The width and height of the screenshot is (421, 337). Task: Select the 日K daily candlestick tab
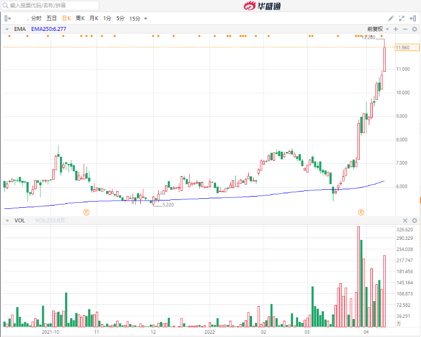tap(67, 19)
